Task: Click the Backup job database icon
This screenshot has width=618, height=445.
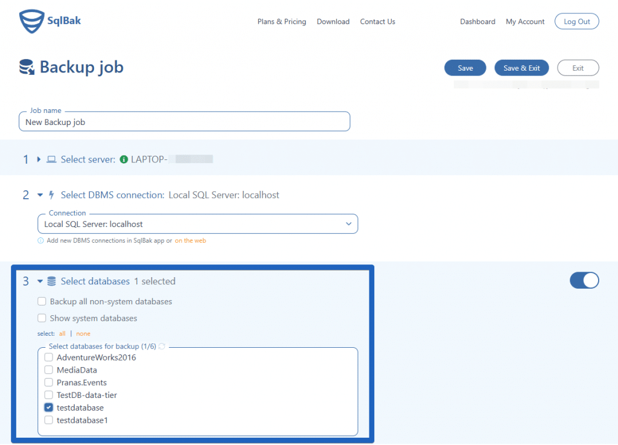Action: tap(27, 67)
